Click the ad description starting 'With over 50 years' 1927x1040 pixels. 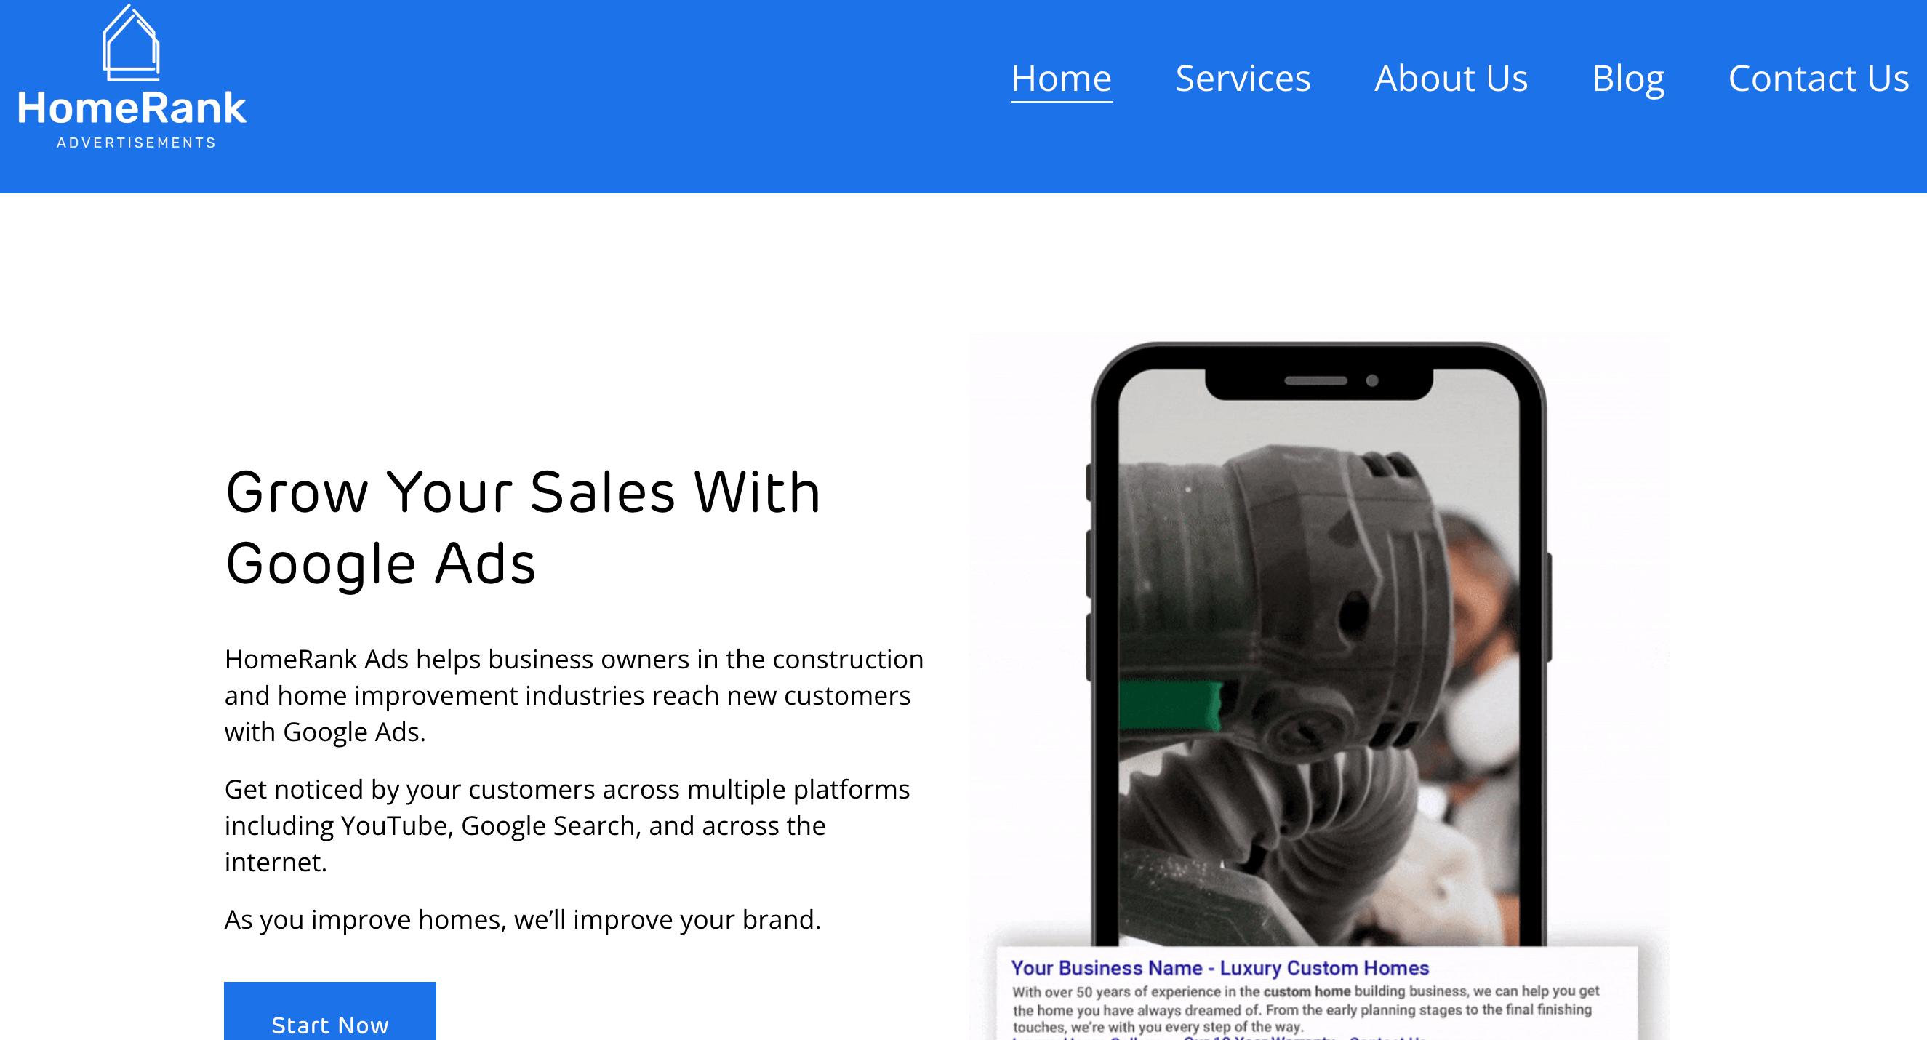pyautogui.click(x=1305, y=1009)
